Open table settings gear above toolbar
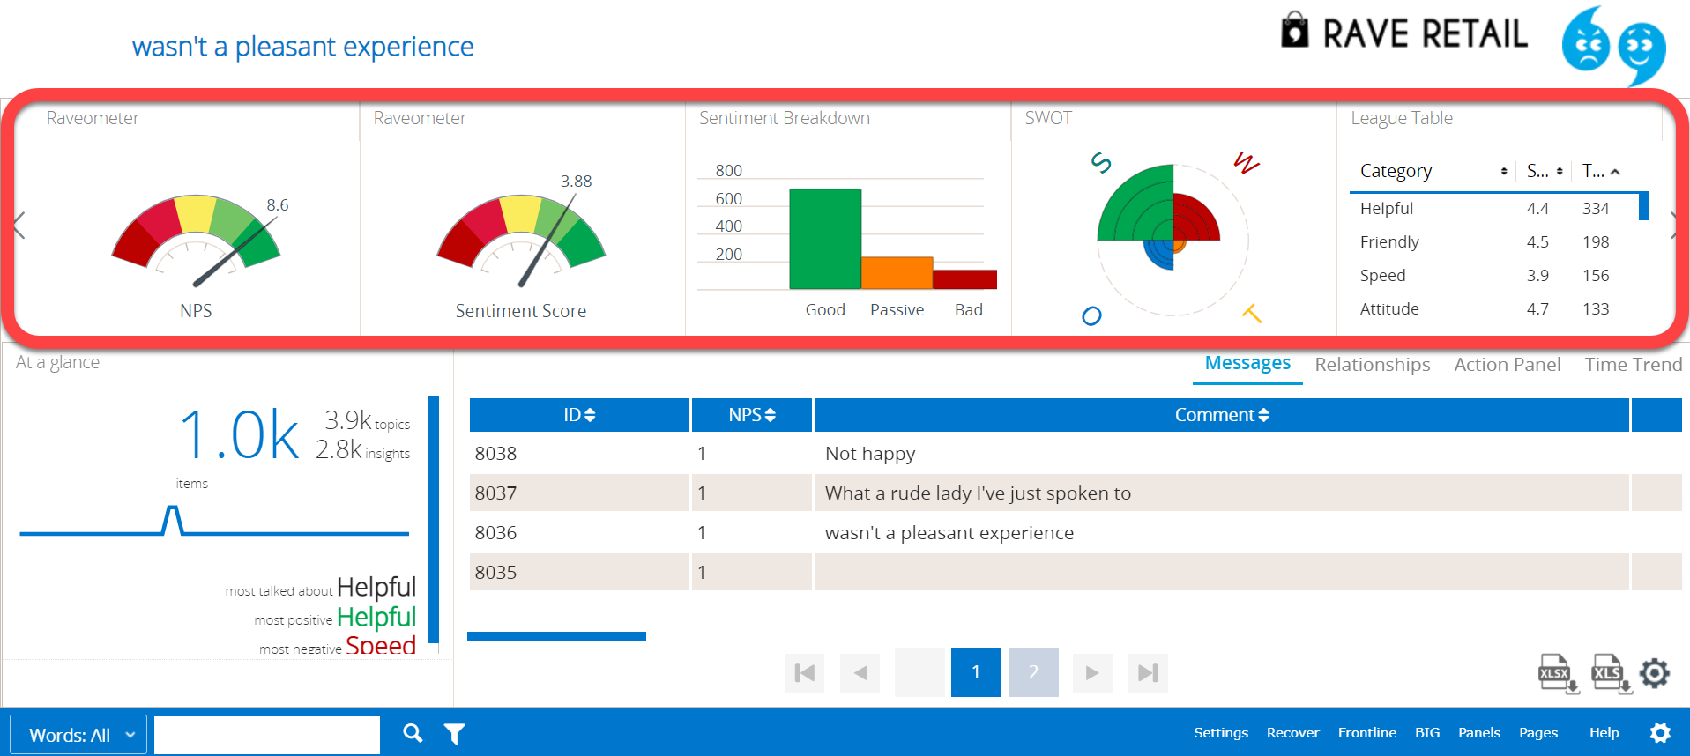The image size is (1690, 756). click(x=1655, y=673)
